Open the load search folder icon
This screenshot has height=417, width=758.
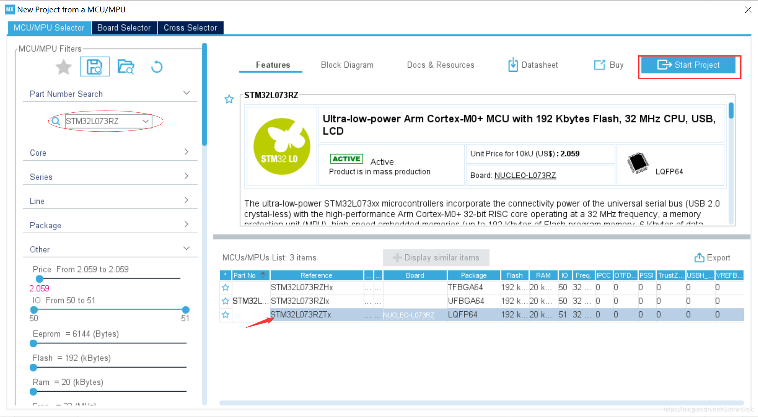(x=126, y=66)
